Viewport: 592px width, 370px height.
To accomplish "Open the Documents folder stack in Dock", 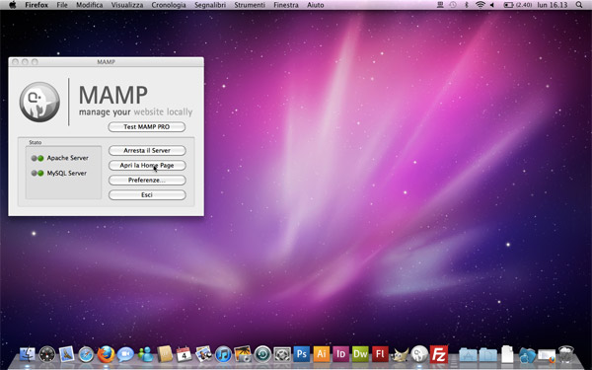I will tap(487, 355).
